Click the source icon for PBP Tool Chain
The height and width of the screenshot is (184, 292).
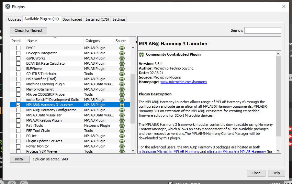tap(122, 131)
